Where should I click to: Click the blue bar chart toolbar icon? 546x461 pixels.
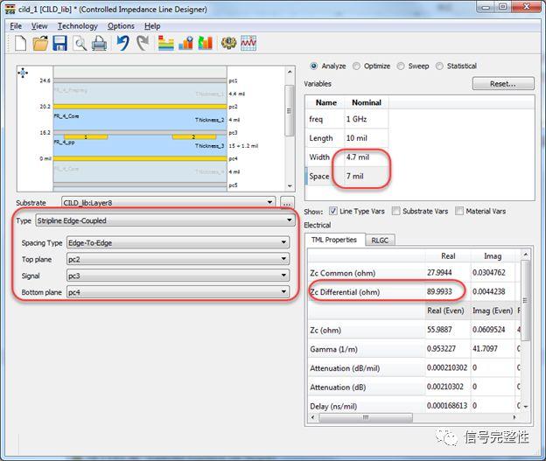coord(185,43)
